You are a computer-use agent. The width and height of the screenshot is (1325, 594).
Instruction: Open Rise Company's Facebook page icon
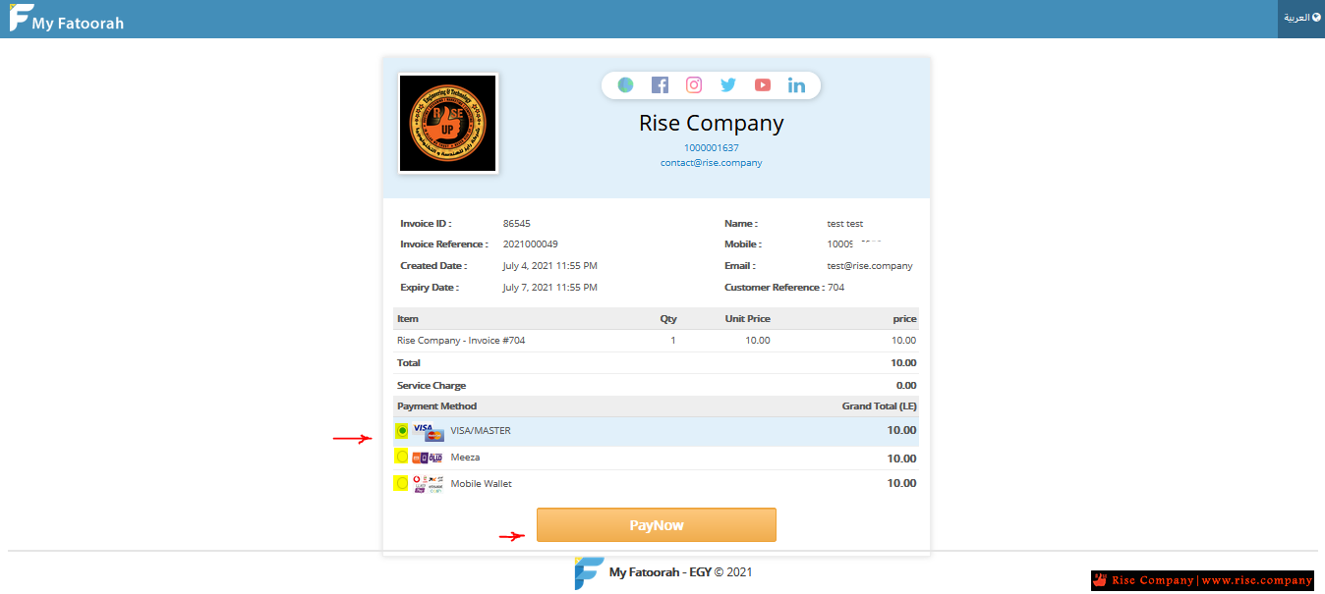[x=660, y=85]
